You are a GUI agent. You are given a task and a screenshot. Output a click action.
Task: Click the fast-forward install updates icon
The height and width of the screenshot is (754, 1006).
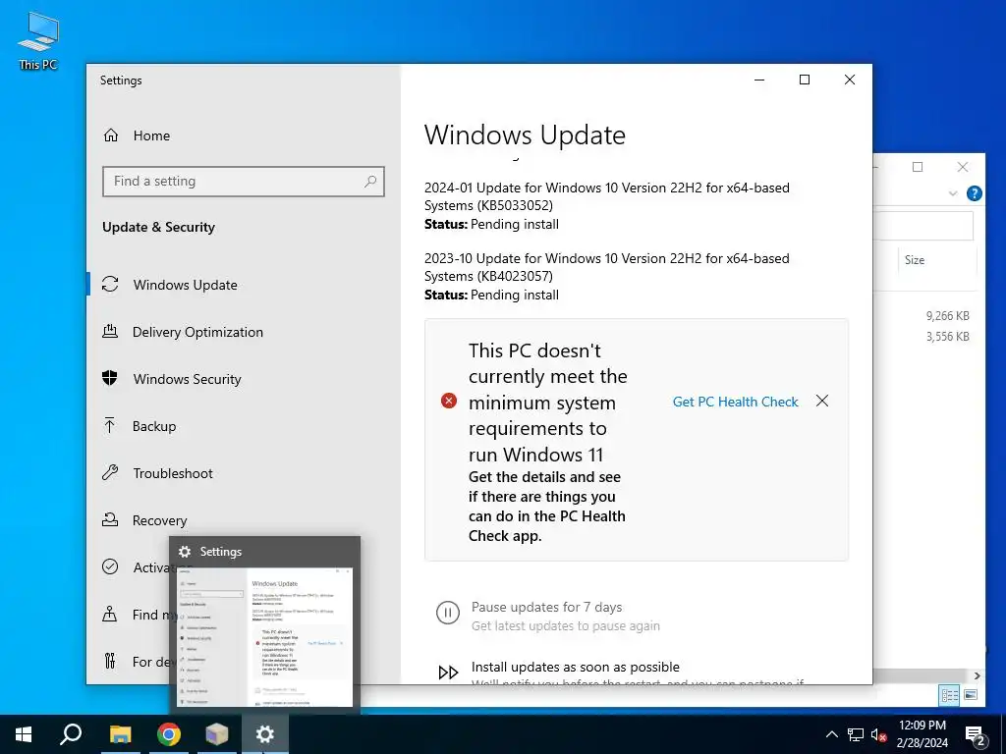(x=448, y=673)
